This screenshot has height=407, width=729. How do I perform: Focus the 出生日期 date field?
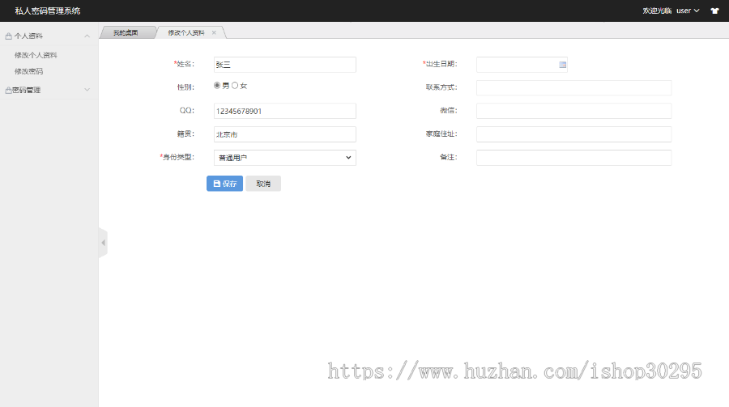tap(522, 65)
